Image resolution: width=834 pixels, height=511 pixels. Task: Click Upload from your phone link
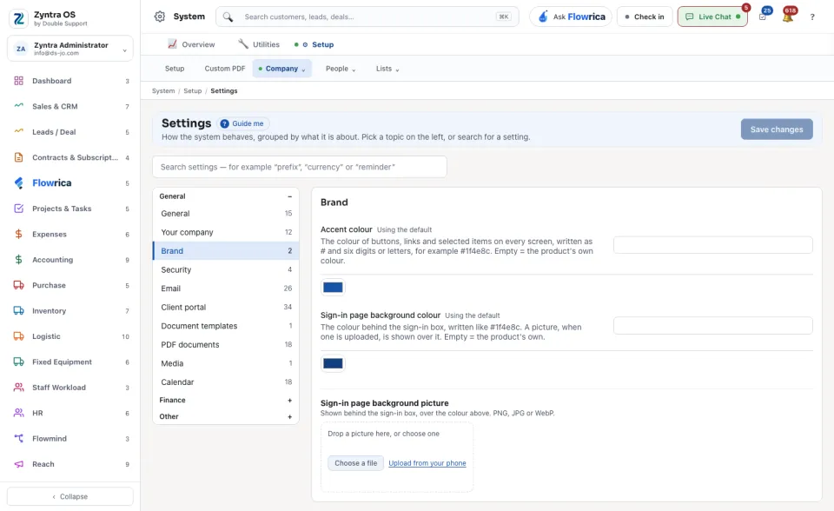[x=427, y=463]
